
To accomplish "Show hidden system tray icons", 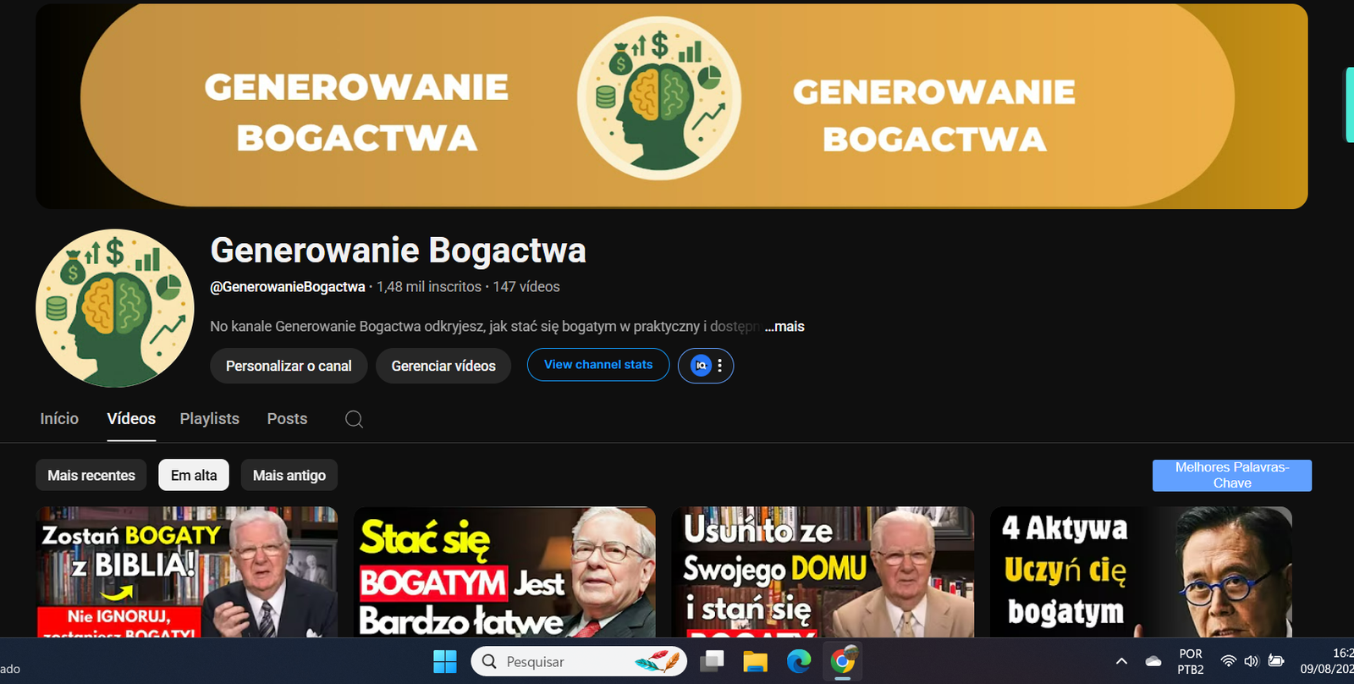I will pos(1121,661).
